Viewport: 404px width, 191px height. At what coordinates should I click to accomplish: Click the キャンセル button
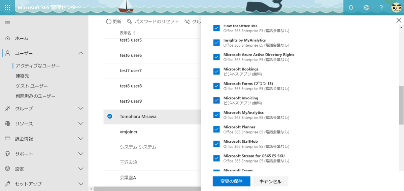point(270,181)
